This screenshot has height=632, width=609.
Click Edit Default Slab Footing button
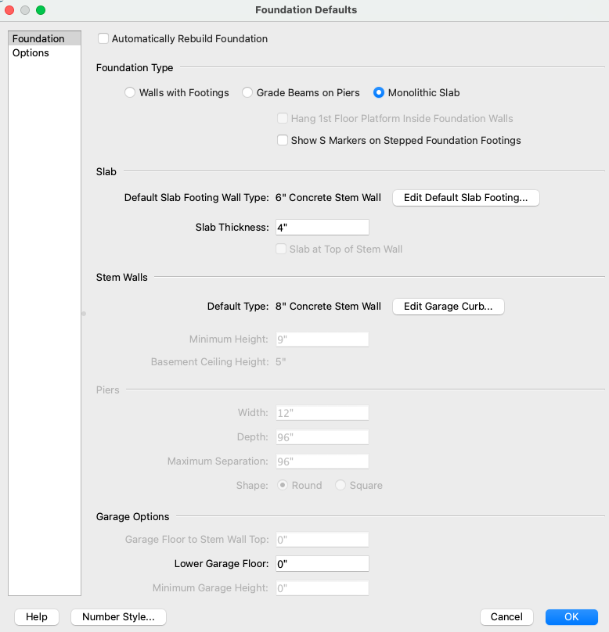[466, 198]
